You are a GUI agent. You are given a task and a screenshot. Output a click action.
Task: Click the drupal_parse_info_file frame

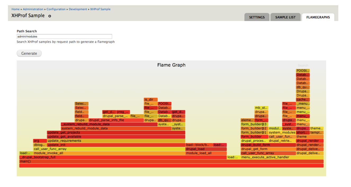[116, 120]
